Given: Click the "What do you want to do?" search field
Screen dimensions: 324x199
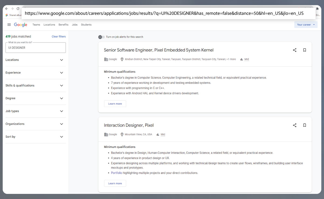Looking at the screenshot, I should coord(36,48).
